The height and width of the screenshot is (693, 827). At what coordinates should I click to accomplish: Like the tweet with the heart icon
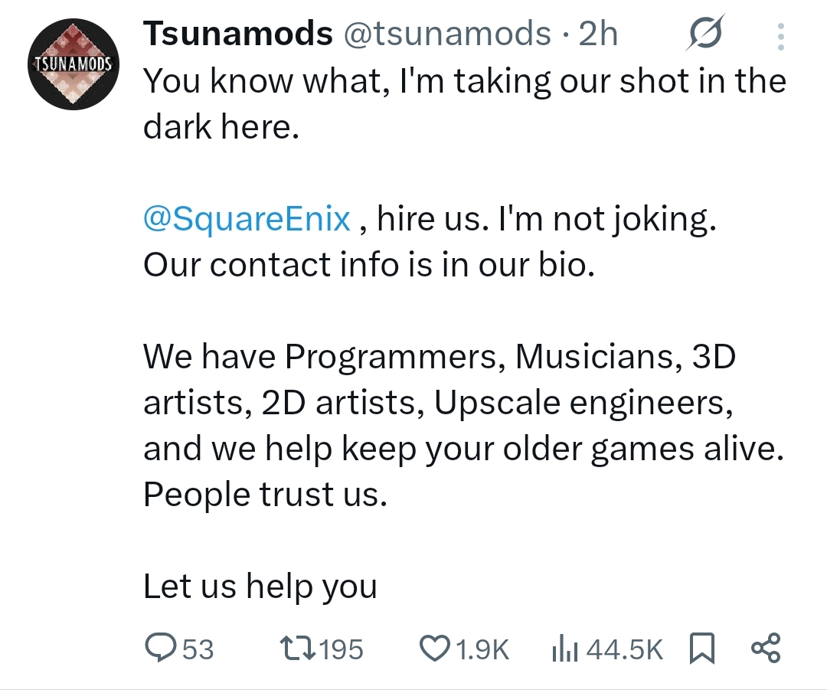(x=435, y=649)
